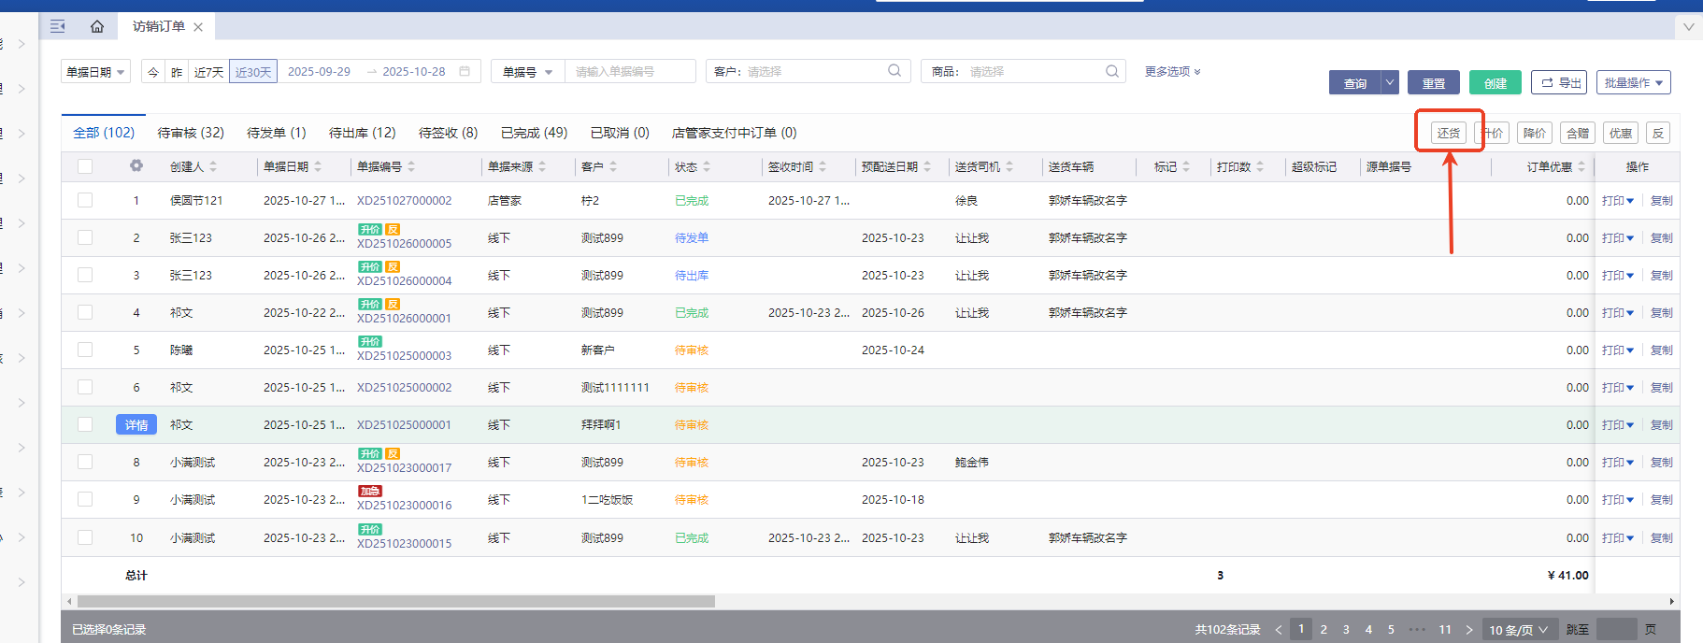The width and height of the screenshot is (1703, 643).
Task: Expand the 批量操作 dropdown
Action: coord(1633,82)
